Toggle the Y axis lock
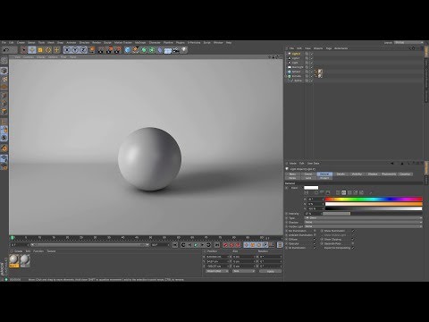This screenshot has width=429, height=322. [75, 50]
